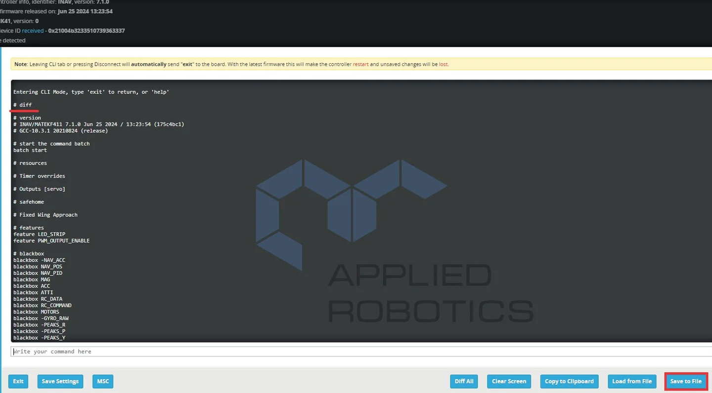
Task: Select 'blackbox -PEAKS_P' line
Action: coord(40,331)
